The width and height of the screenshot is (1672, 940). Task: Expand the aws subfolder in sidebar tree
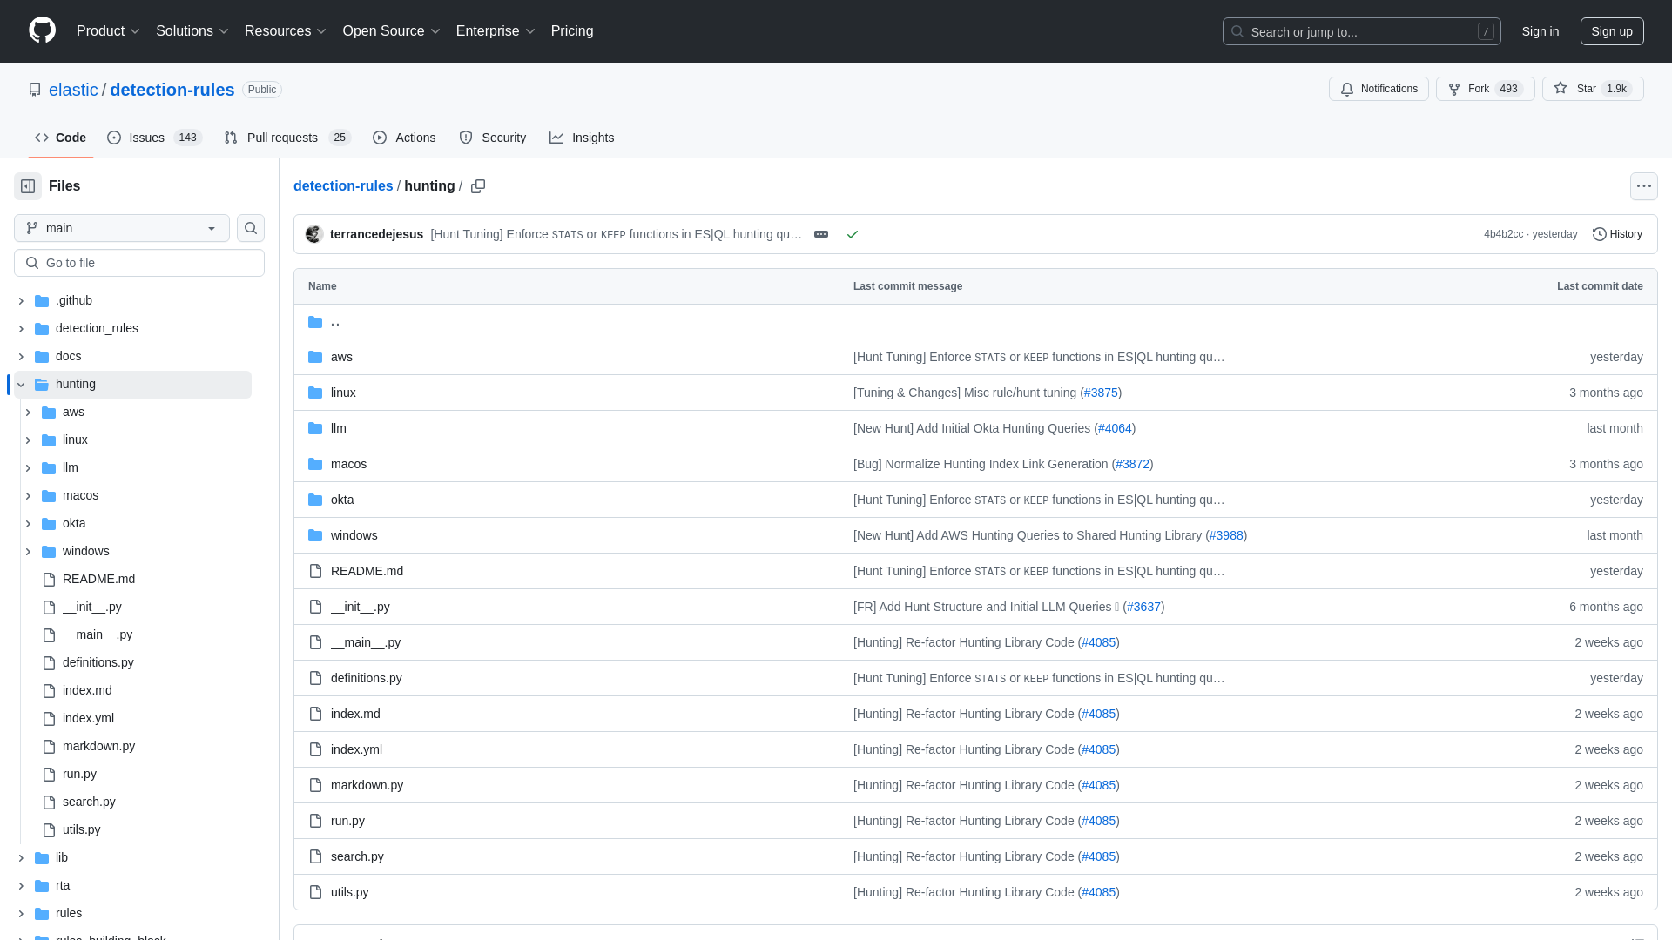tap(28, 412)
